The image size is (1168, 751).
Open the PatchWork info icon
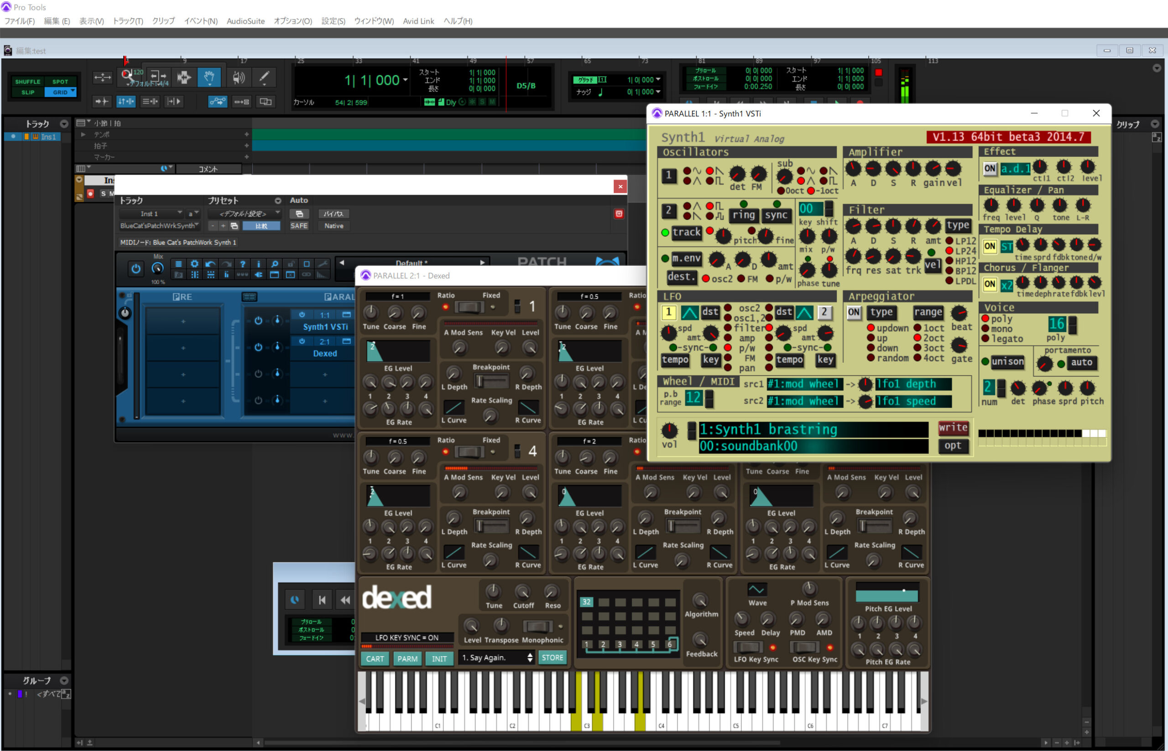tap(259, 264)
